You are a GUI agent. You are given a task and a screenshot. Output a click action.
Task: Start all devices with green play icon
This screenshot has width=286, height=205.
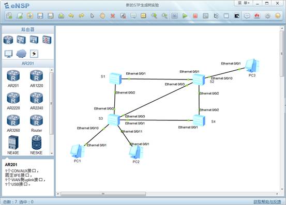[x=185, y=16]
